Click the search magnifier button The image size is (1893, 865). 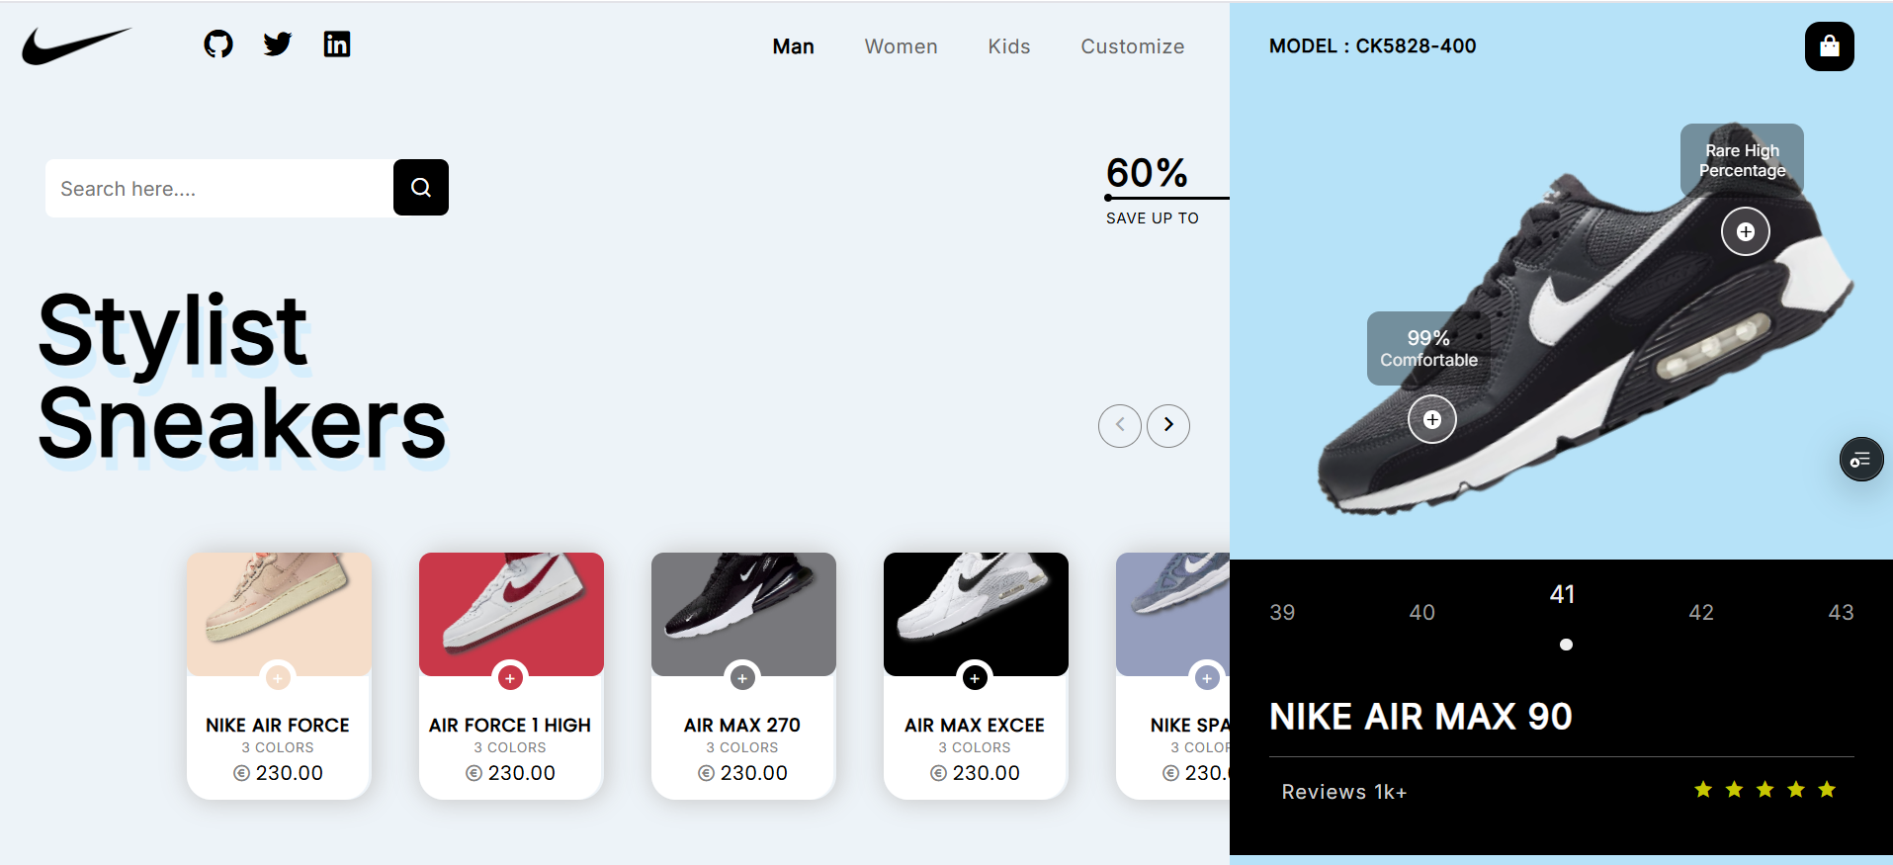(x=421, y=188)
